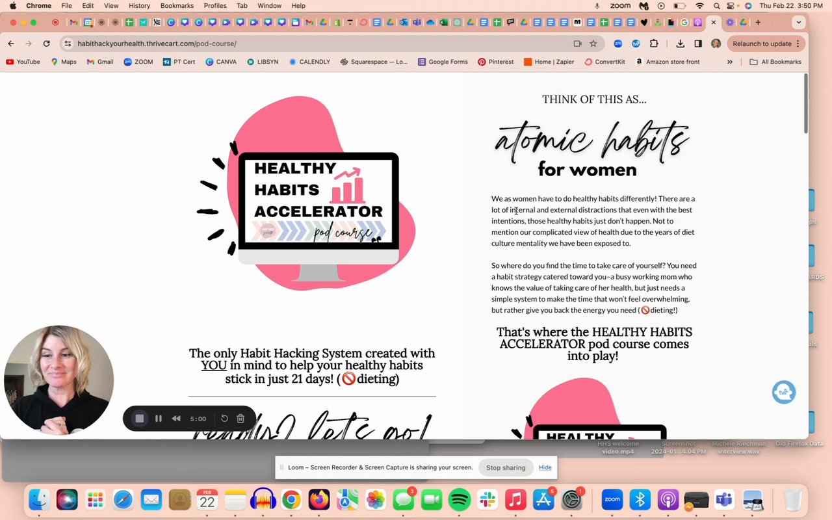Open the Window menu
This screenshot has width=832, height=520.
pyautogui.click(x=269, y=6)
